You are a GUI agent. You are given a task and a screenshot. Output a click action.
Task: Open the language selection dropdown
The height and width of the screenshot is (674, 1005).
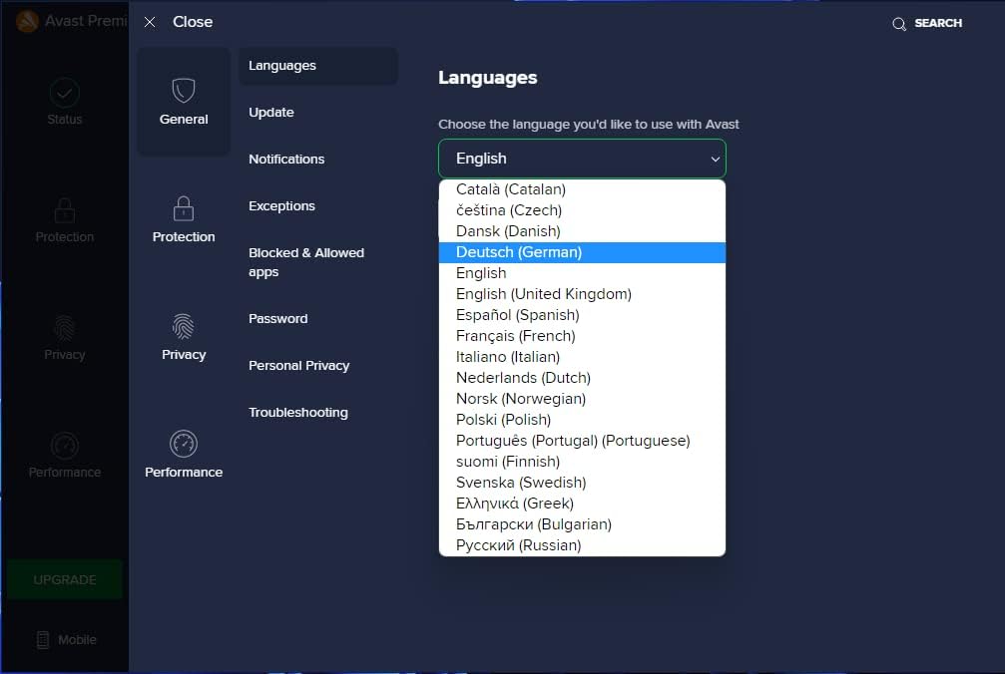tap(582, 158)
